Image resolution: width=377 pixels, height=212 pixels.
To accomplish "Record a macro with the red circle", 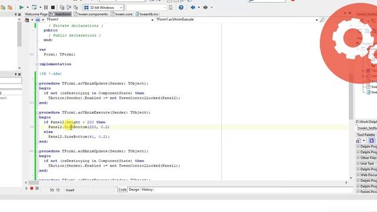I will [x=31, y=188].
